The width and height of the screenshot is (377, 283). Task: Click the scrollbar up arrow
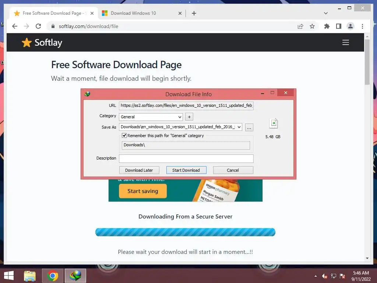click(x=367, y=36)
